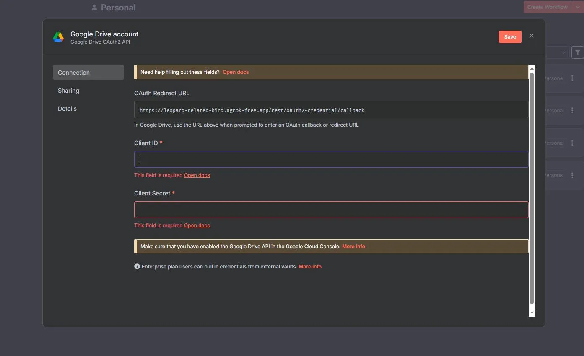The width and height of the screenshot is (584, 356).
Task: Expand the Create Workflow dropdown arrow
Action: 577,7
